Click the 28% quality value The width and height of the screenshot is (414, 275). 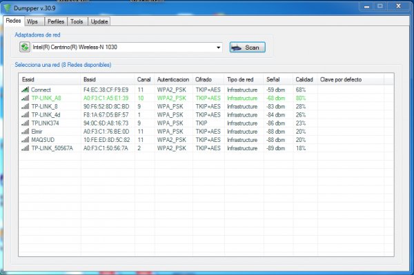[301, 107]
